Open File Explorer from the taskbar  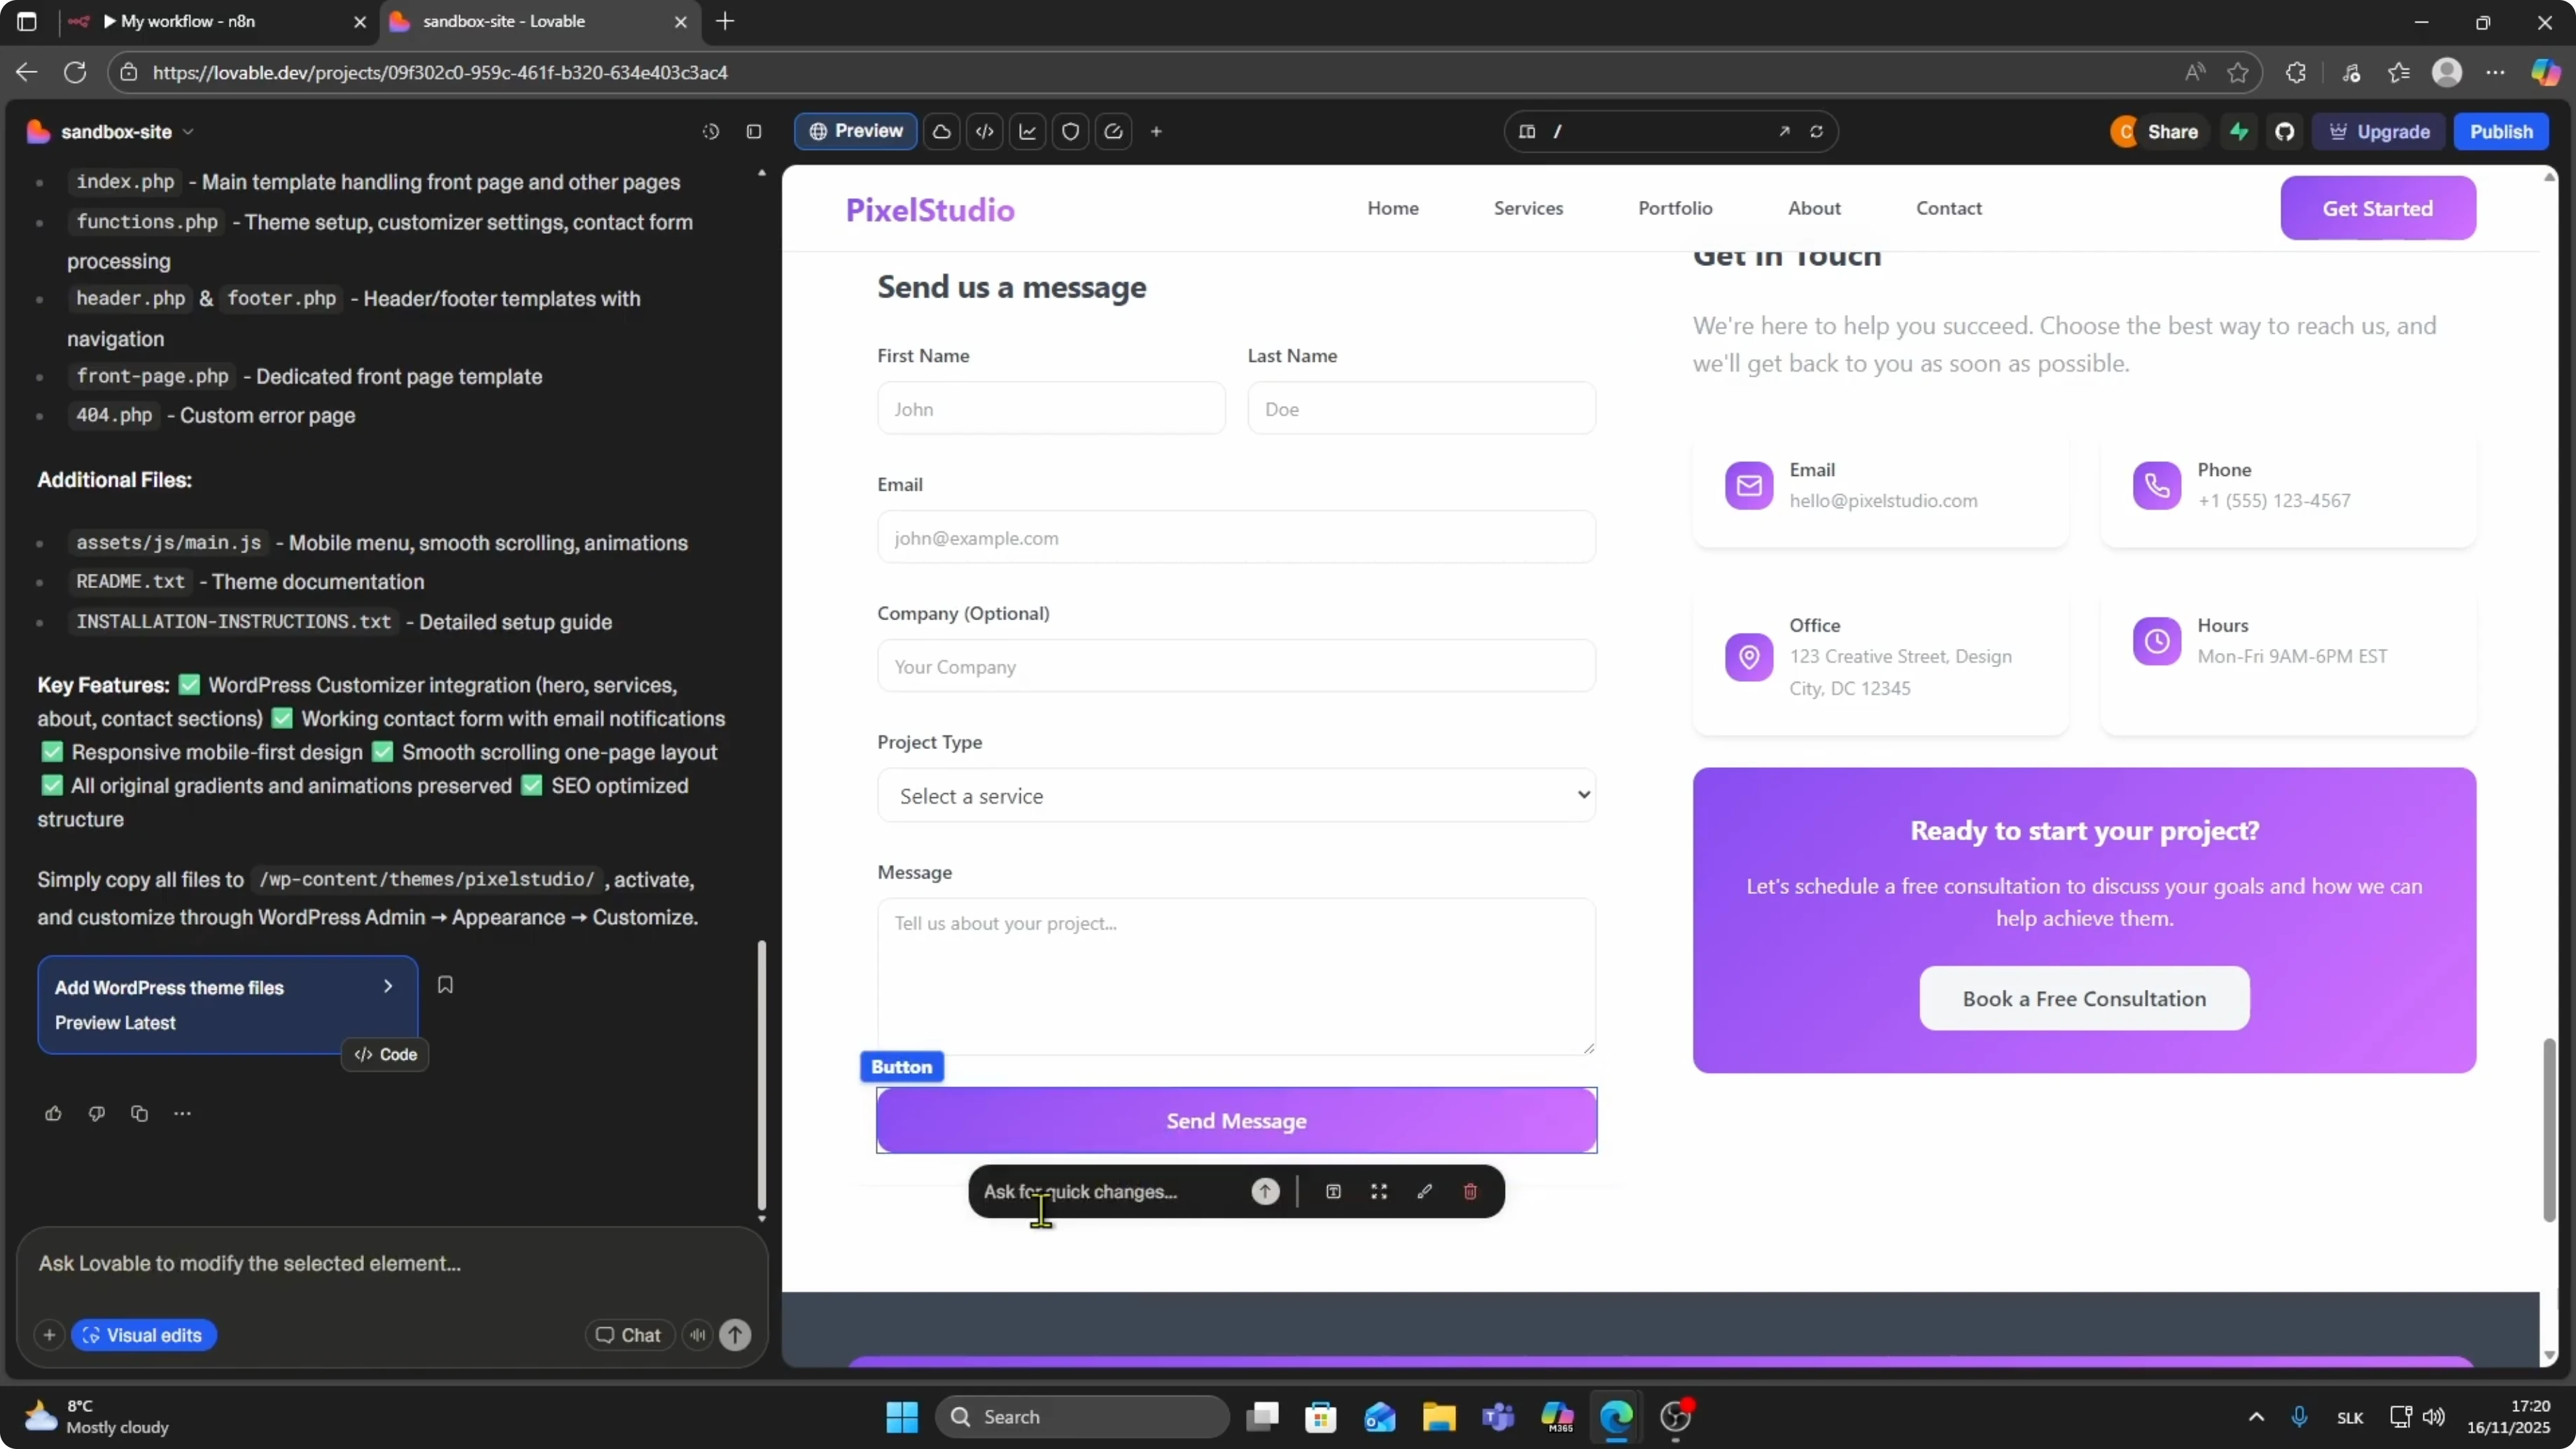click(1438, 1416)
